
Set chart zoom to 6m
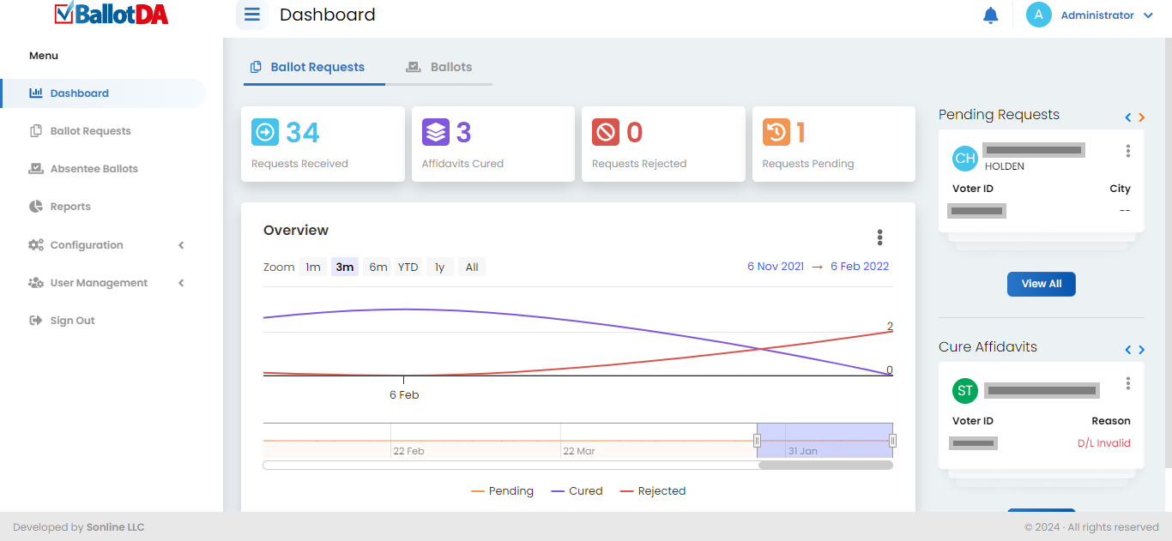pyautogui.click(x=378, y=267)
